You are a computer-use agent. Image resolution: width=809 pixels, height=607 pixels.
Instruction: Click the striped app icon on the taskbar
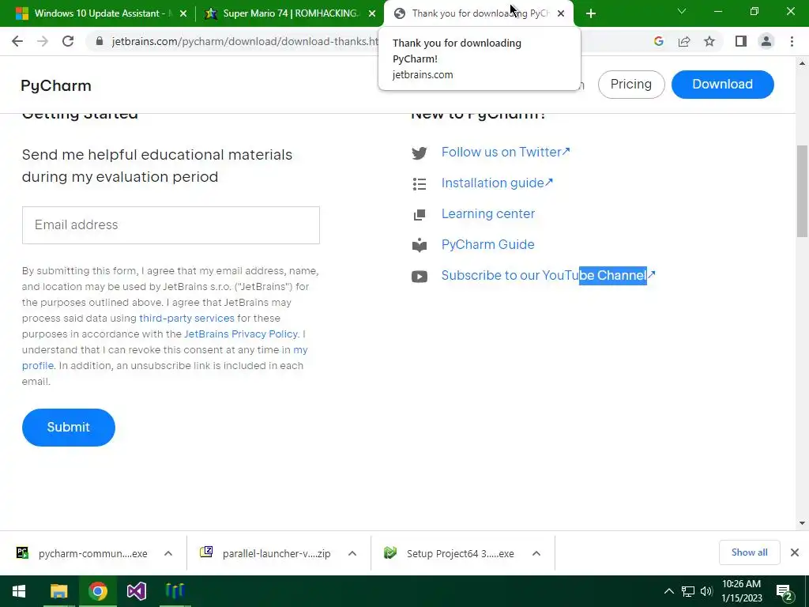[175, 591]
